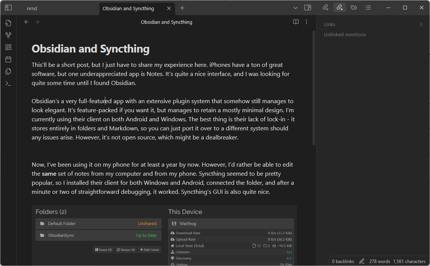The image size is (430, 266).
Task: Click "Add Folder" in the embedded screenshot
Action: point(150,250)
